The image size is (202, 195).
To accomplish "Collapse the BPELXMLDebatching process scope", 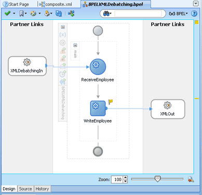I will tap(63, 27).
